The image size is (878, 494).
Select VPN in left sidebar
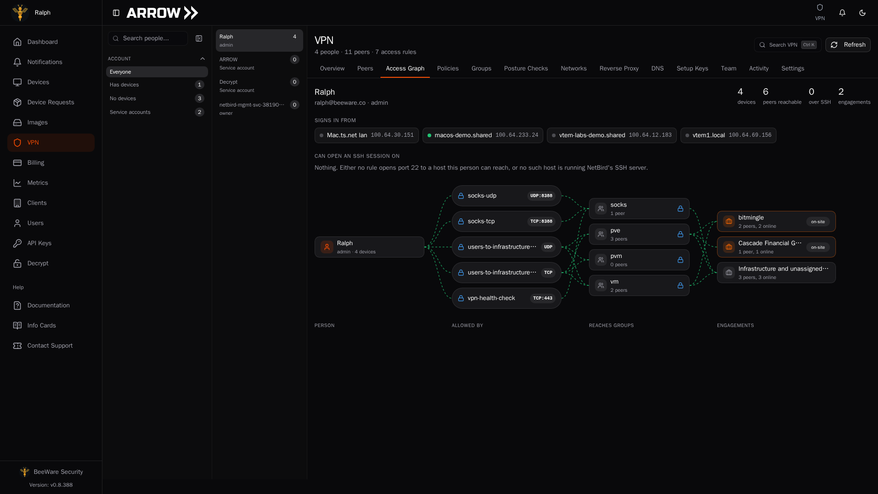51,143
